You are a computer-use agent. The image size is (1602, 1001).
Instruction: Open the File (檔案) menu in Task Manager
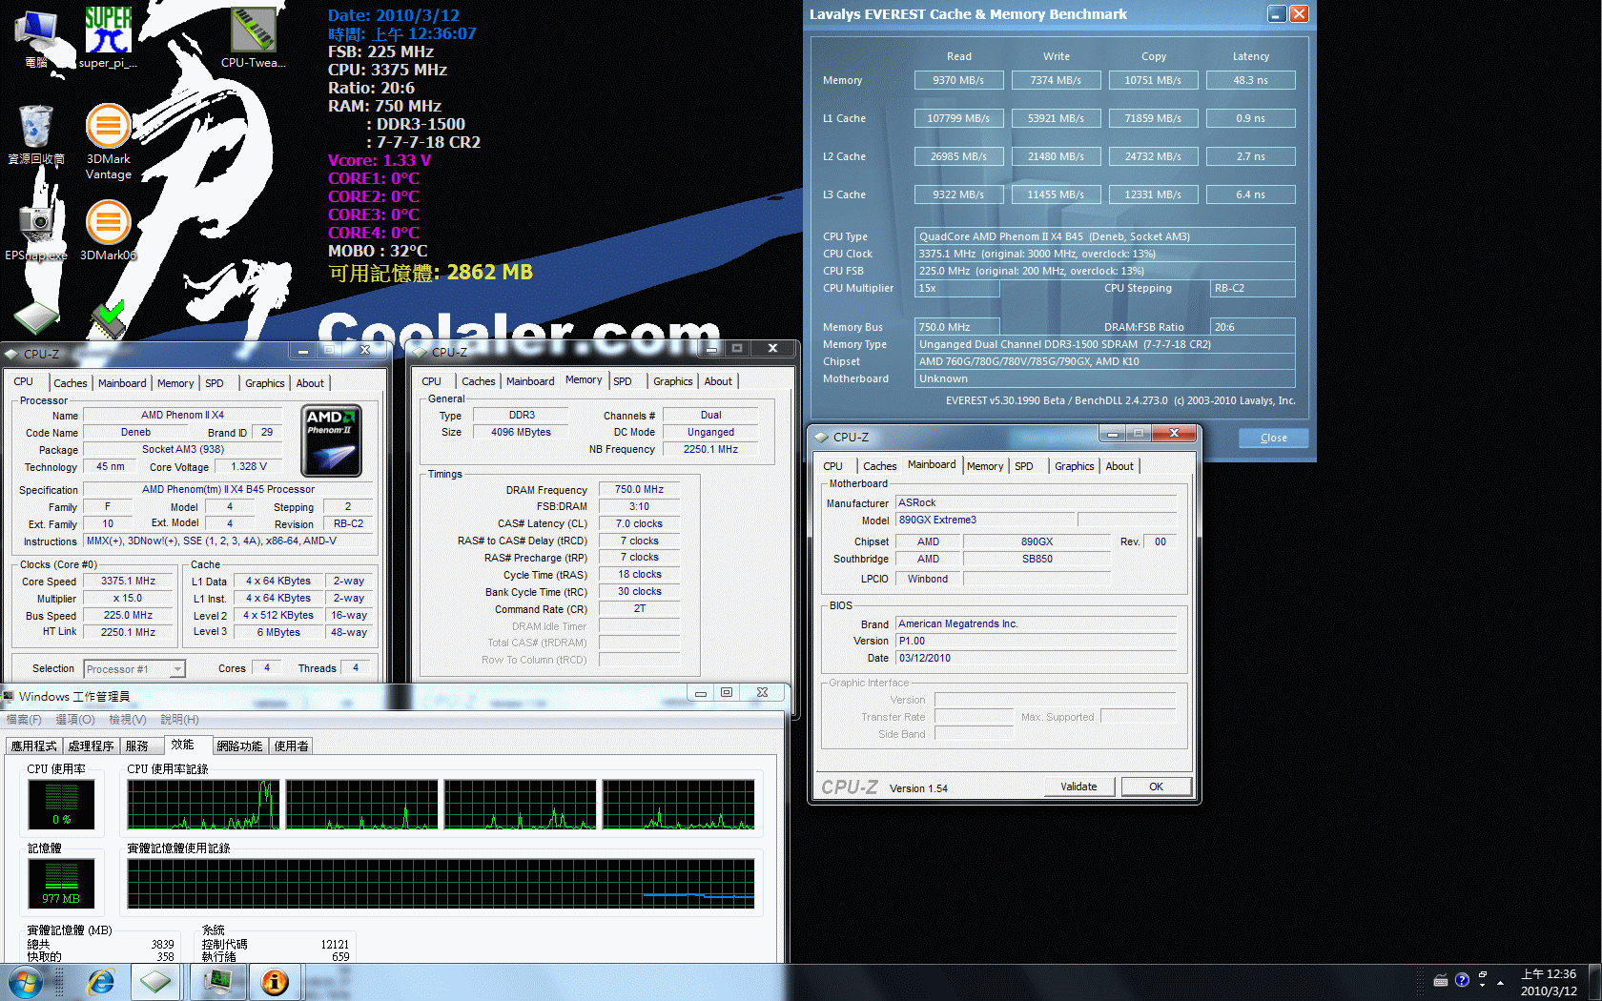coord(24,720)
